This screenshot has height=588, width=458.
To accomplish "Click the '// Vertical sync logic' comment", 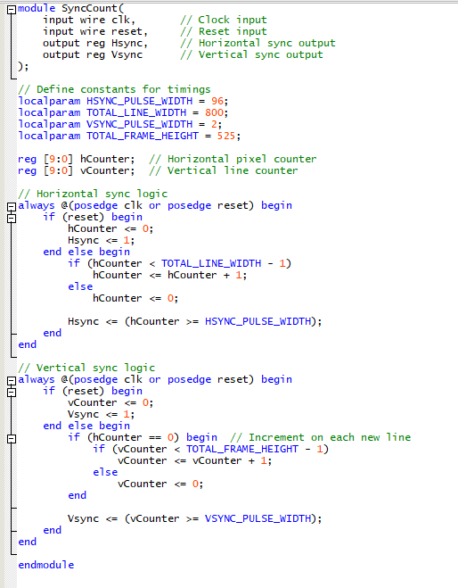I will (86, 368).
